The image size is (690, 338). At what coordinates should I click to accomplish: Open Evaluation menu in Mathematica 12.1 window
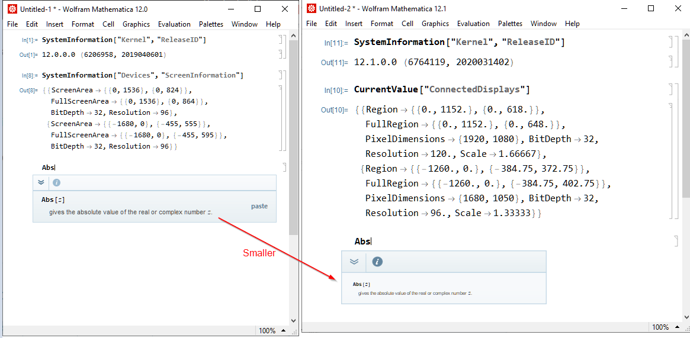pos(473,24)
